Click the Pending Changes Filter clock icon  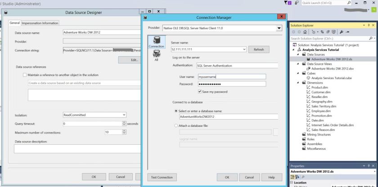(x=315, y=32)
